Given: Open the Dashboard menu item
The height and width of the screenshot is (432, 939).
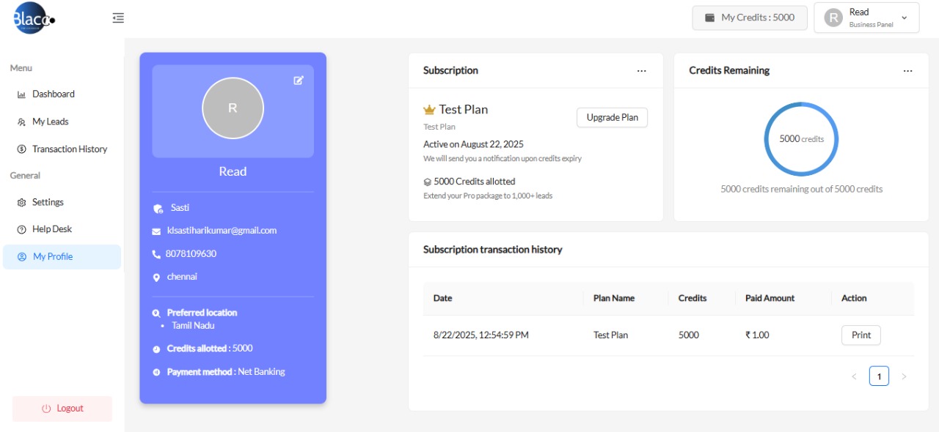Looking at the screenshot, I should point(62,94).
